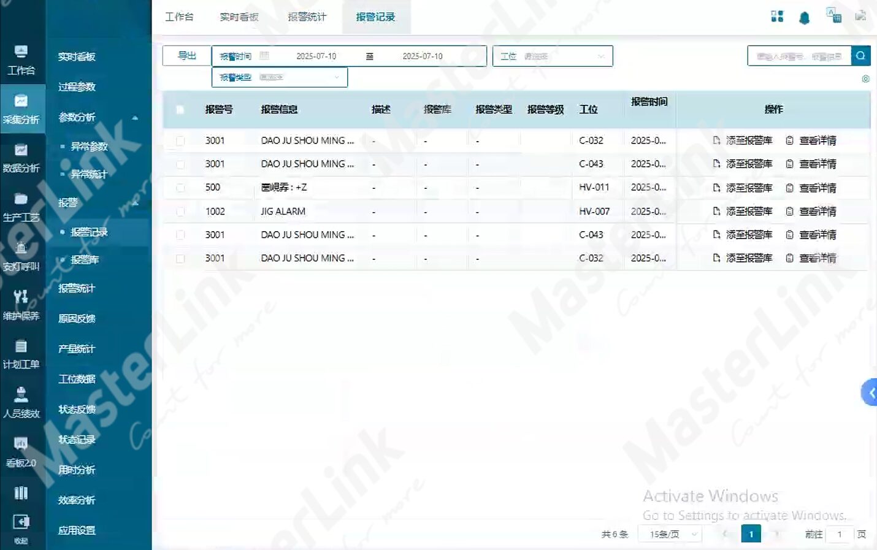Click calendar icon in 报警时间 field
877x550 pixels.
tap(264, 56)
